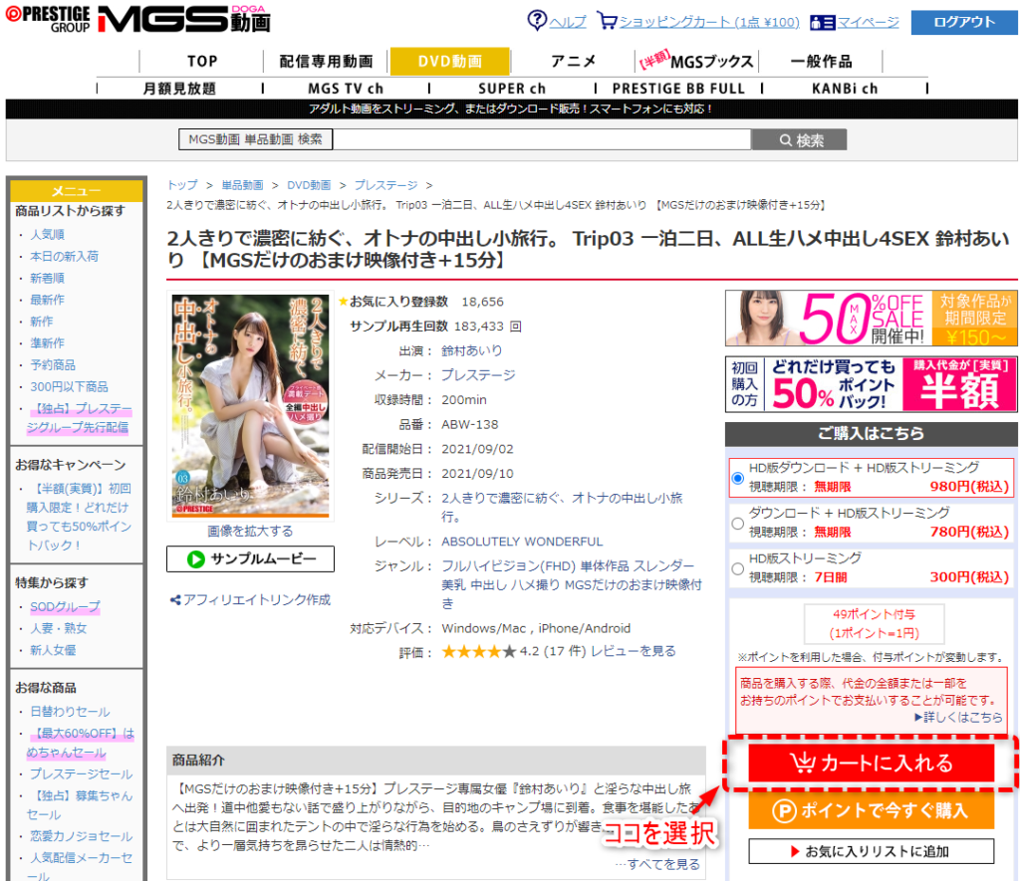Click トップ breadcrumb link
Image resolution: width=1020 pixels, height=881 pixels.
coord(182,185)
